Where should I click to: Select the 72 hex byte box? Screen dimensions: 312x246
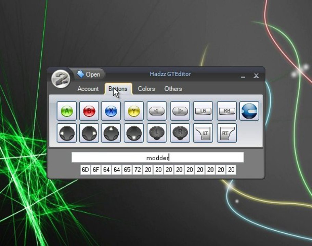(x=138, y=170)
